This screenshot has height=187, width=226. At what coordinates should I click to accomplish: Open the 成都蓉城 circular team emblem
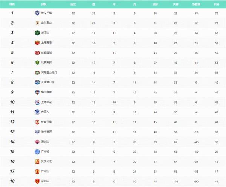37,53
